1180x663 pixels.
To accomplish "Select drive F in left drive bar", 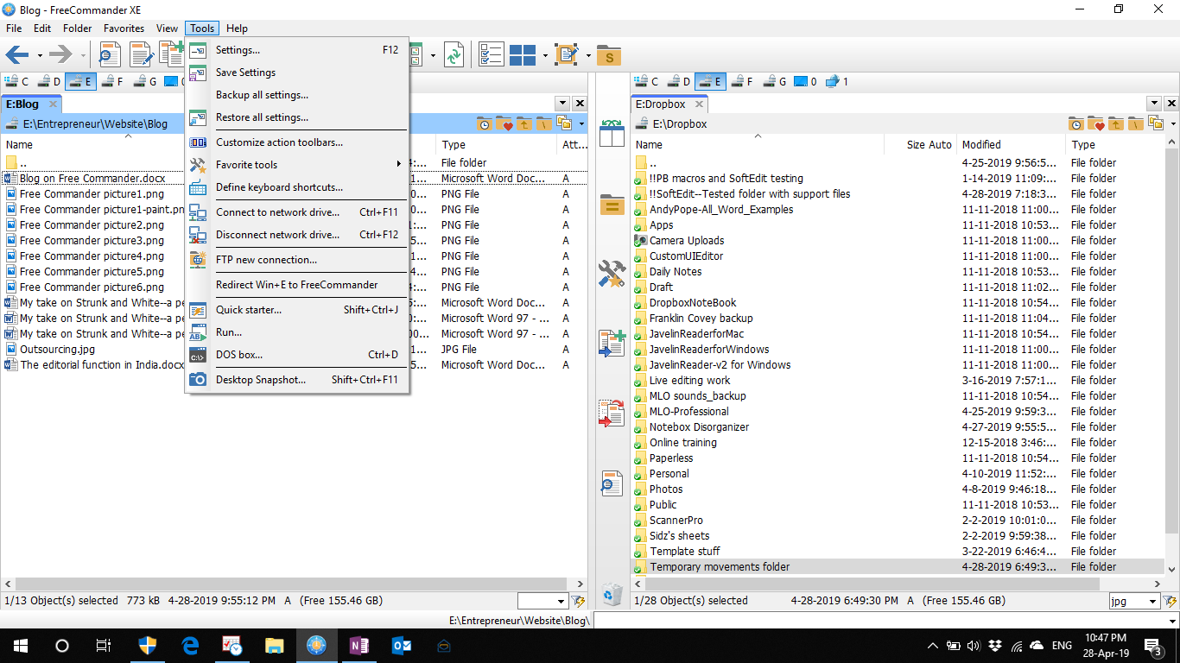I will point(112,81).
